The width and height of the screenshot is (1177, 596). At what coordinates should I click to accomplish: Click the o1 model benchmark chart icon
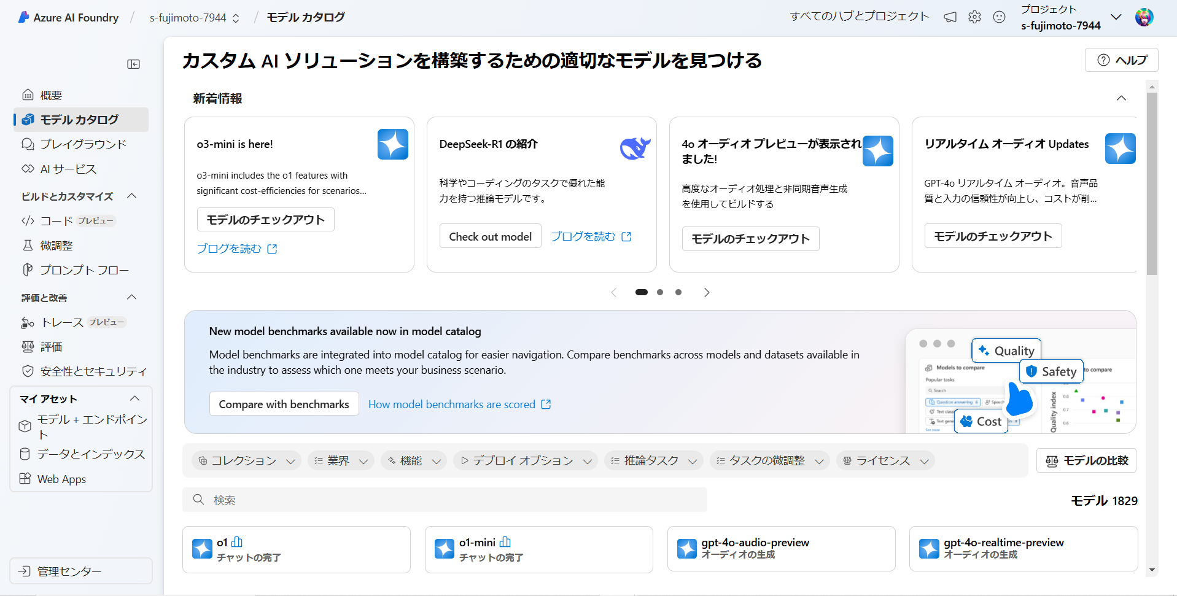tap(237, 542)
